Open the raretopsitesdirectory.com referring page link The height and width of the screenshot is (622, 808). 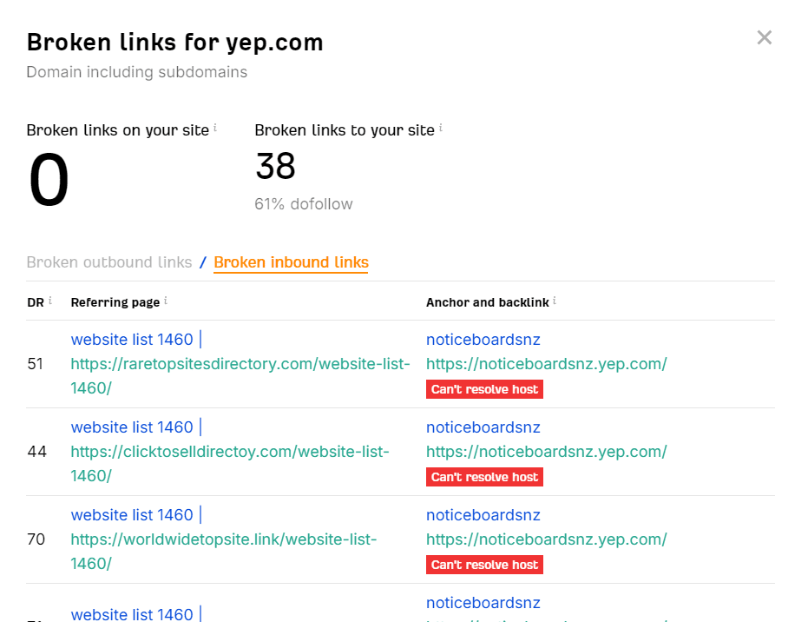click(240, 364)
